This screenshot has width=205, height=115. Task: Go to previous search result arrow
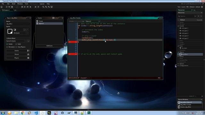[198, 16]
